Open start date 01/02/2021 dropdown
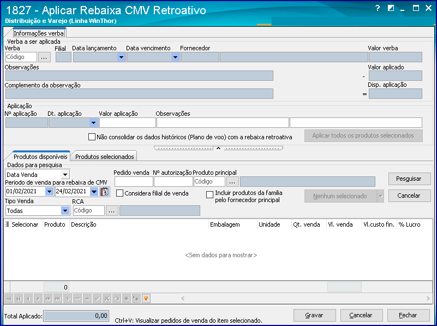437x326 pixels. 49,192
